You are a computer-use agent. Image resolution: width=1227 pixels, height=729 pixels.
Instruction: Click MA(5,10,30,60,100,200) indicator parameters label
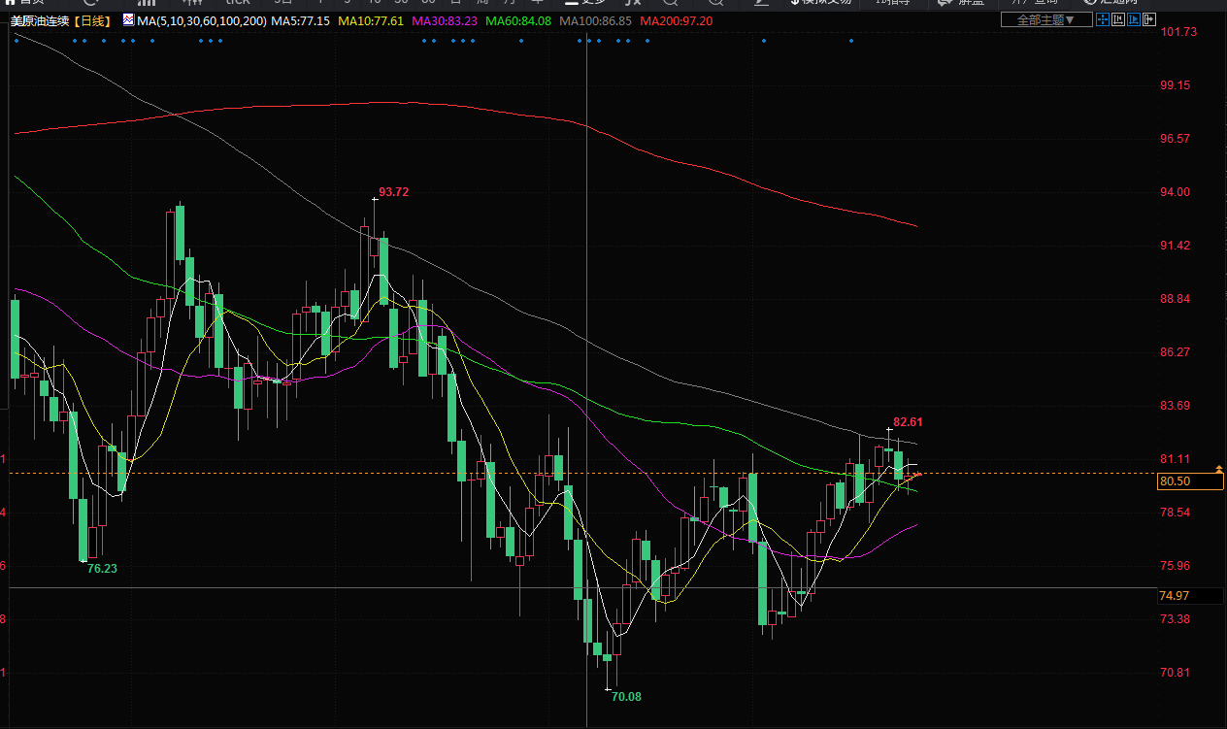click(x=202, y=20)
